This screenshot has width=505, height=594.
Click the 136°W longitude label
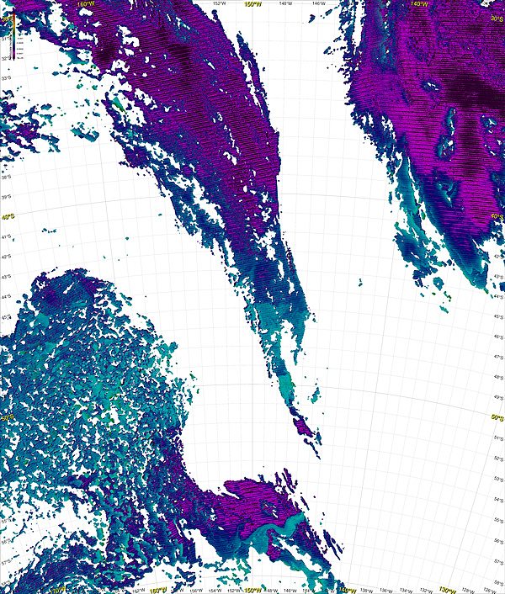[x=387, y=590]
